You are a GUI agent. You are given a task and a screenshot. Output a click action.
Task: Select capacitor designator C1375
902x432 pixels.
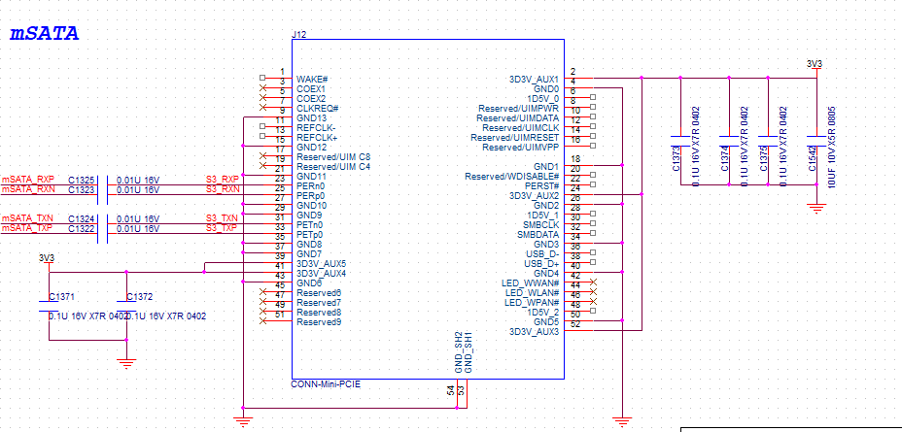point(764,158)
